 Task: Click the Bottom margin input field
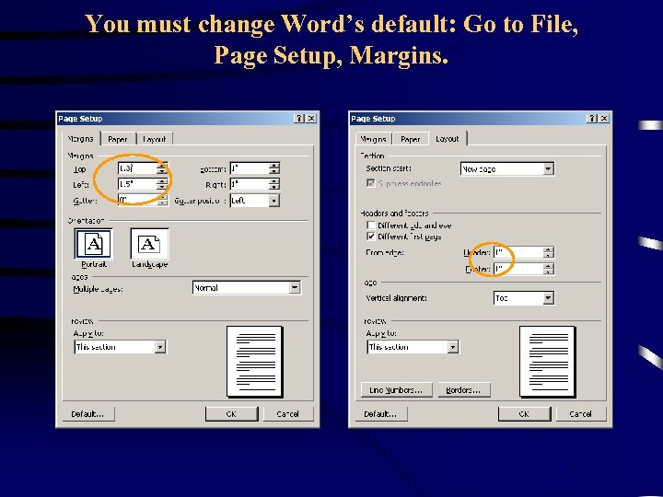250,168
